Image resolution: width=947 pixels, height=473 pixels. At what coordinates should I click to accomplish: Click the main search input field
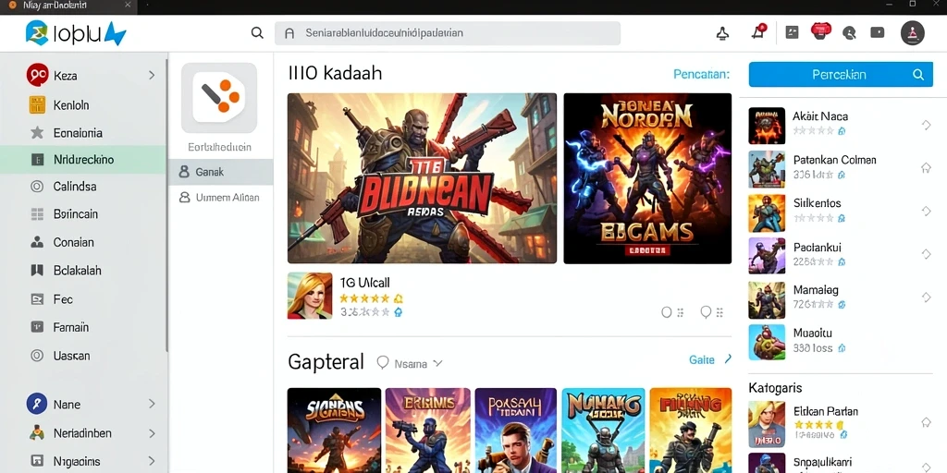(x=447, y=33)
